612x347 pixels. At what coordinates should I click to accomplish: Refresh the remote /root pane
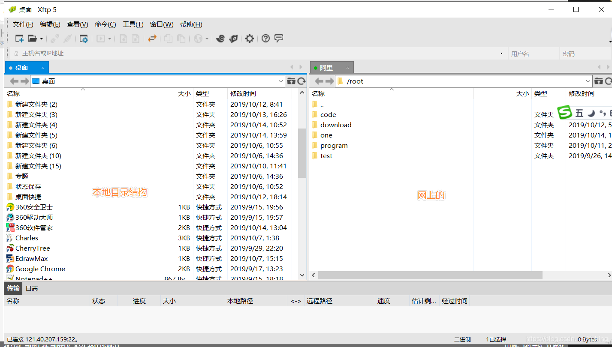click(x=608, y=81)
